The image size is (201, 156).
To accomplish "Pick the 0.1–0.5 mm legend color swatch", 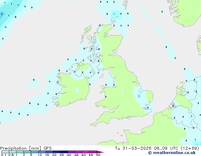I will click(5, 152).
